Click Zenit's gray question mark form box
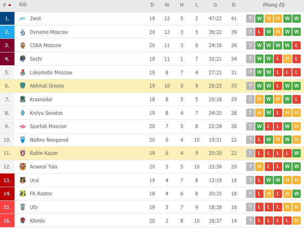The width and height of the screenshot is (304, 228). click(x=250, y=19)
